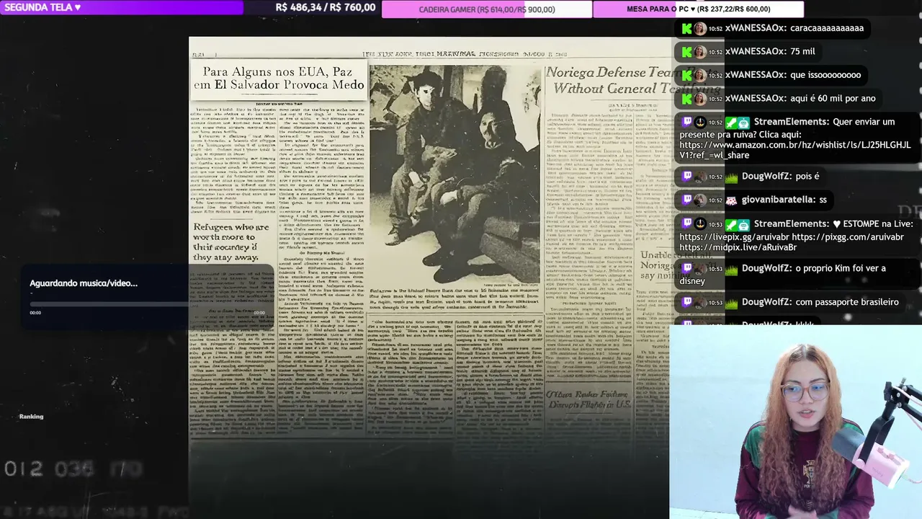
Task: Click the Twitch icon on the "com passaporte brasileiro" message
Action: [686, 303]
